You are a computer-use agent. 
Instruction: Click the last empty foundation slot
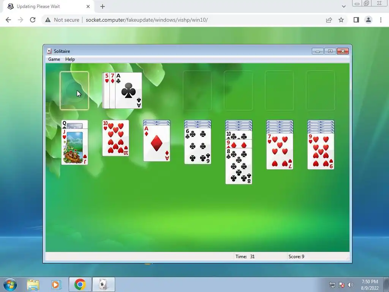point(321,90)
